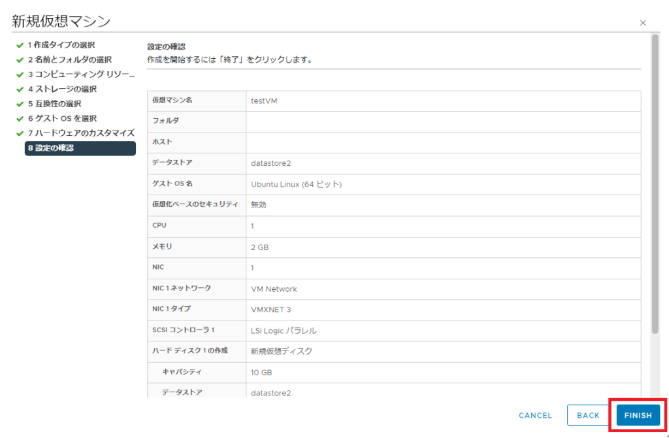Click the 新規仮想マシン dialog title
Image resolution: width=669 pixels, height=438 pixels.
tap(61, 22)
